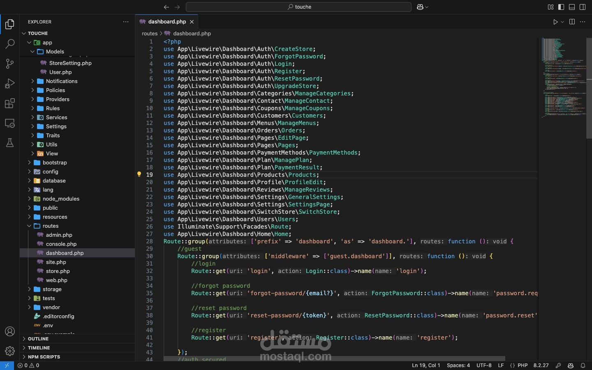
Task: Open the notifications bell in status bar
Action: pyautogui.click(x=583, y=365)
